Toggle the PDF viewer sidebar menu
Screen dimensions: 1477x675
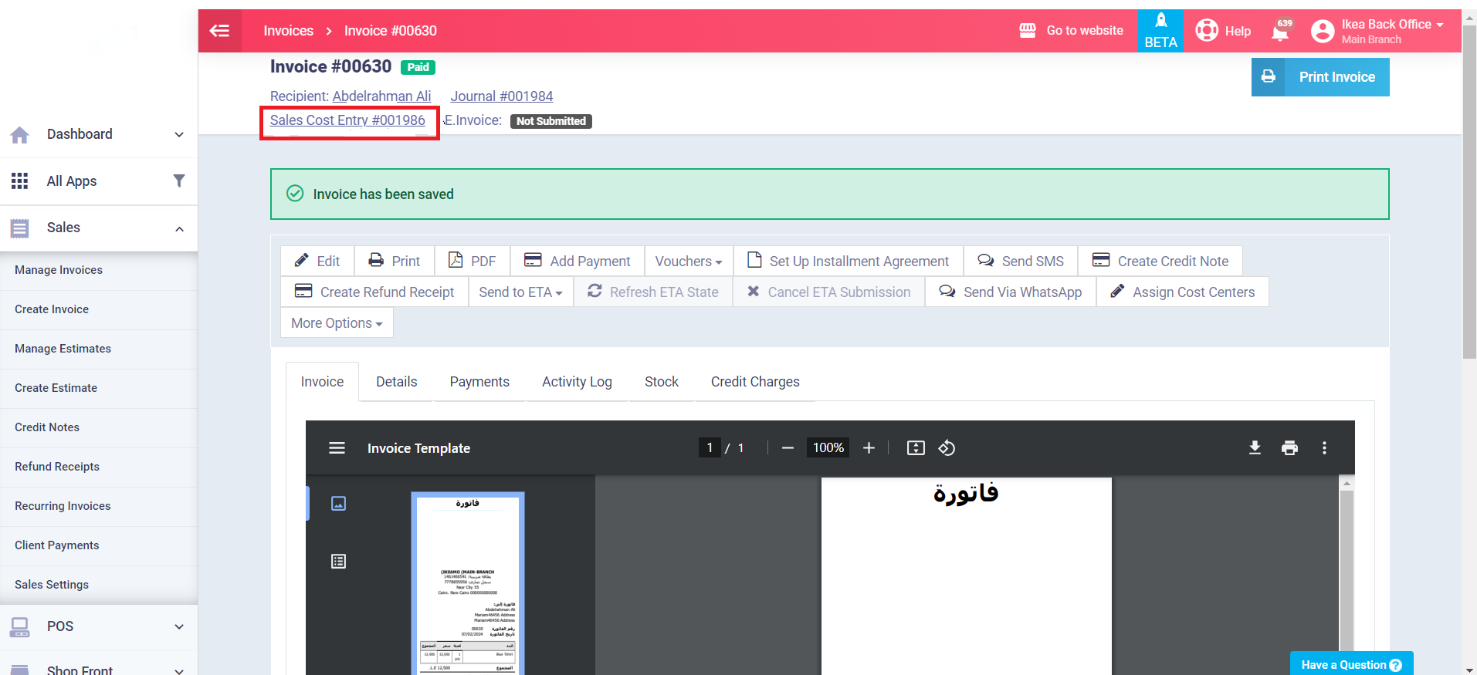337,448
